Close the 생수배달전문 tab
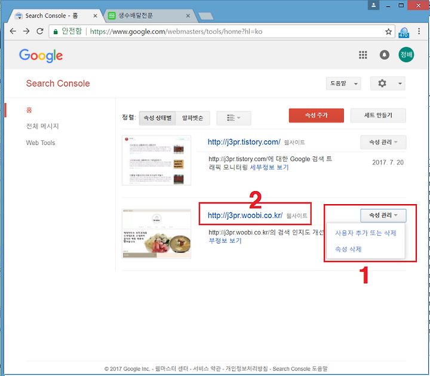This screenshot has width=430, height=376. tap(188, 16)
